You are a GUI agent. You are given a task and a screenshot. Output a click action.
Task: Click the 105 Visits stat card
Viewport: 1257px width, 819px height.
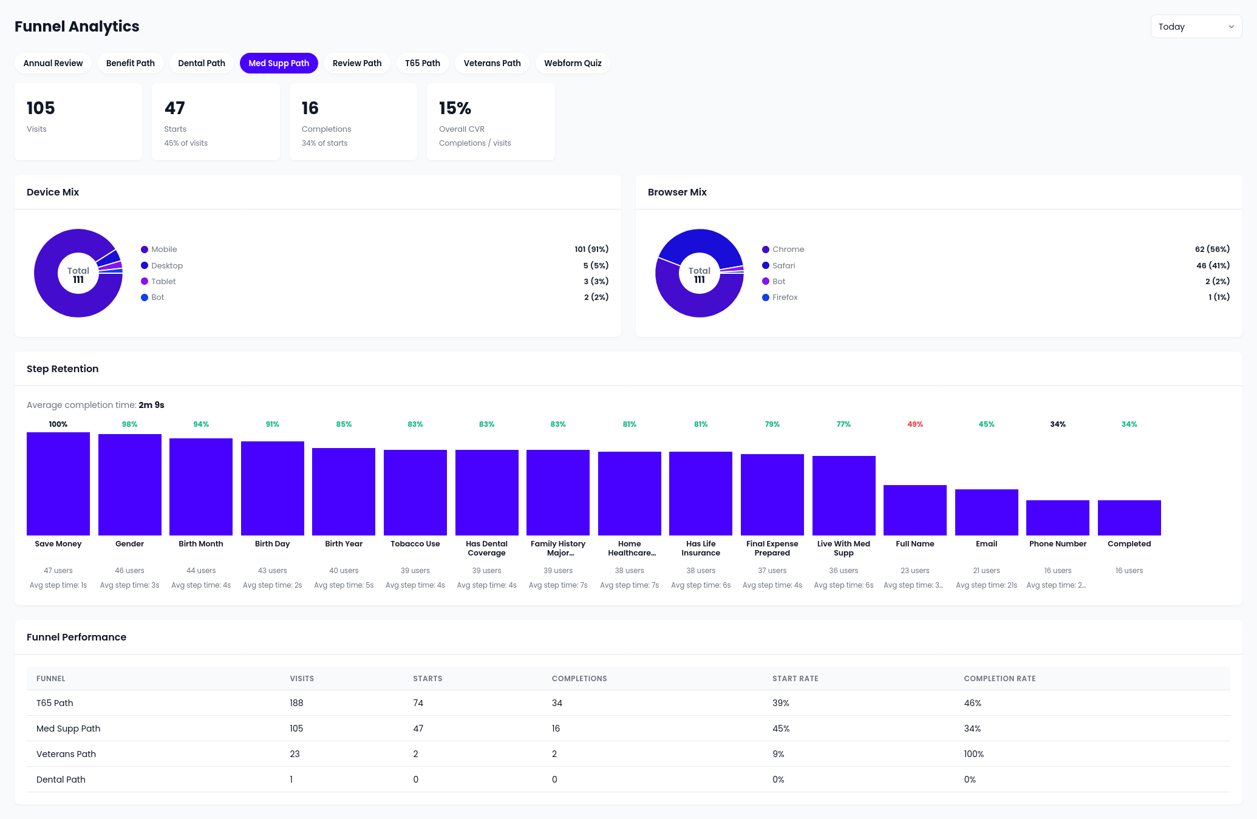78,121
